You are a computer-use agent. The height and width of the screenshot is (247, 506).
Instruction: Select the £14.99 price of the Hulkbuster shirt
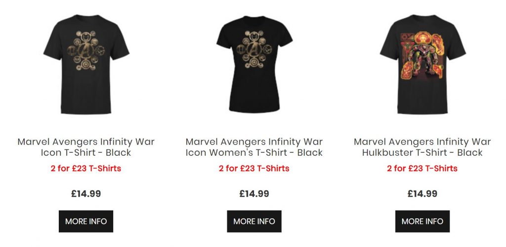pyautogui.click(x=422, y=194)
